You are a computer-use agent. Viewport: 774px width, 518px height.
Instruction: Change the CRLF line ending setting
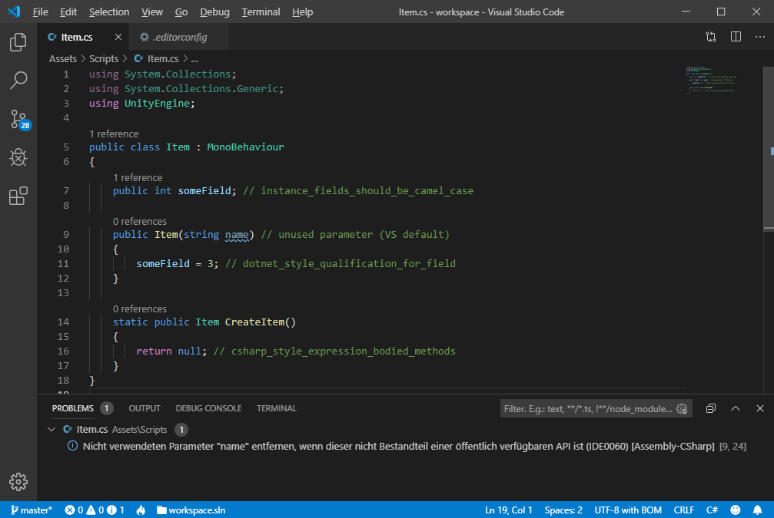683,510
